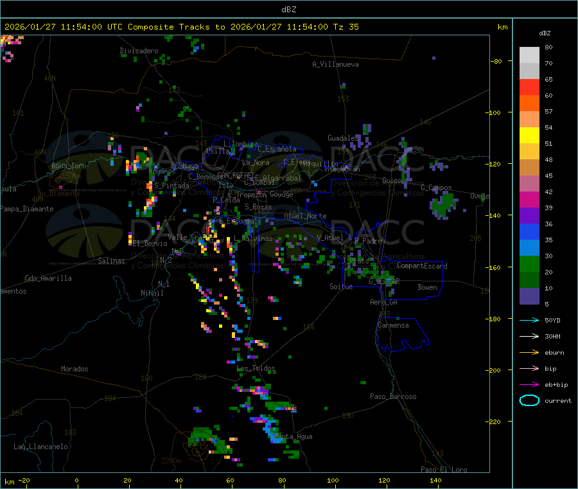Select the magenta 39-42 dBZ swatch
The width and height of the screenshot is (578, 489).
(529, 199)
